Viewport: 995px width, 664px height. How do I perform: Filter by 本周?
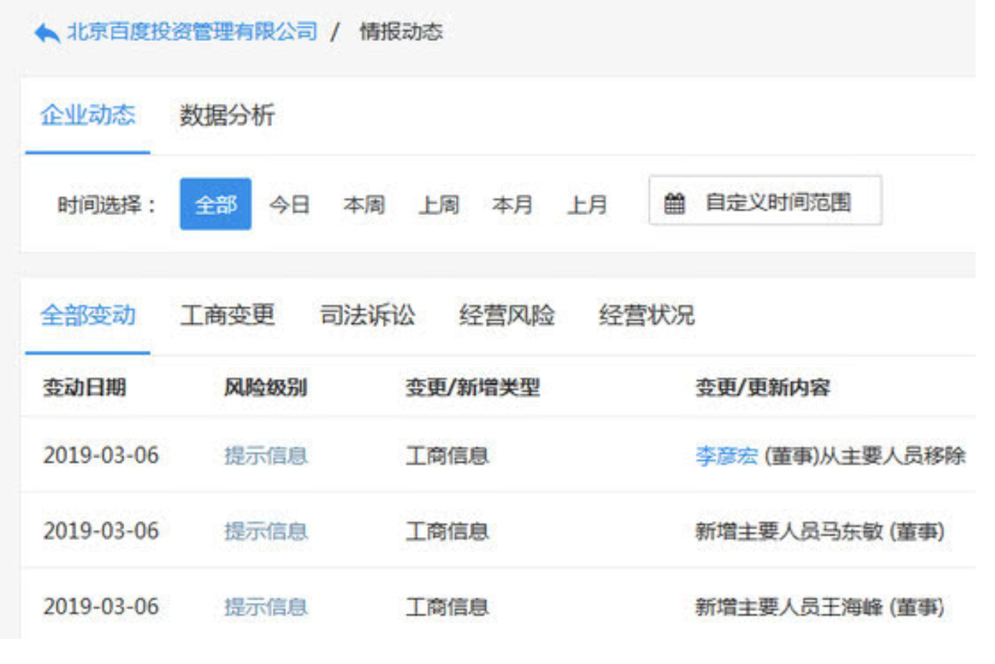pos(364,205)
